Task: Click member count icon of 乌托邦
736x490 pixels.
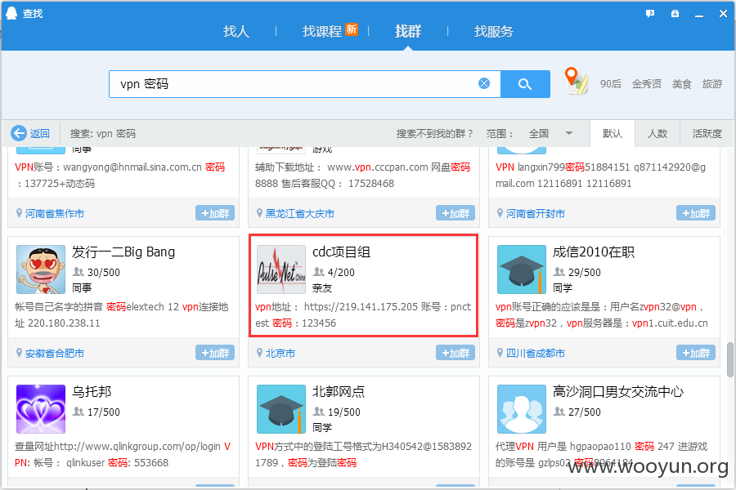Action: pyautogui.click(x=79, y=412)
